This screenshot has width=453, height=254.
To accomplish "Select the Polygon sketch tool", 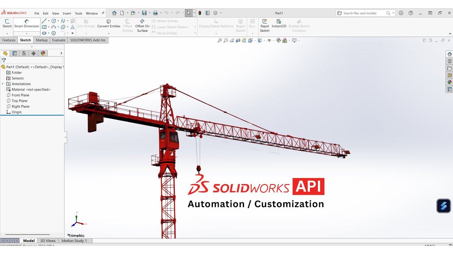I will (54, 33).
